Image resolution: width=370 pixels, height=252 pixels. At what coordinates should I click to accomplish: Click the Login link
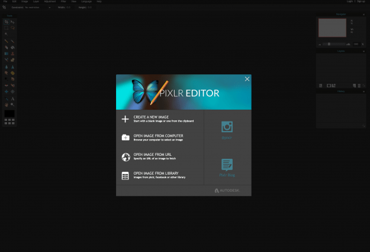point(350,1)
